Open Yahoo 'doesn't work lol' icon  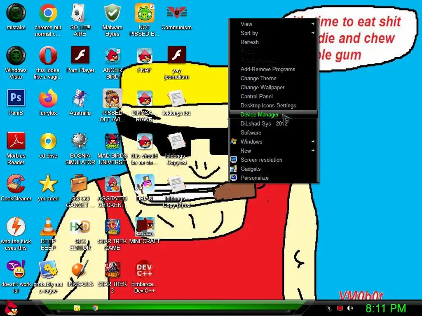16,269
